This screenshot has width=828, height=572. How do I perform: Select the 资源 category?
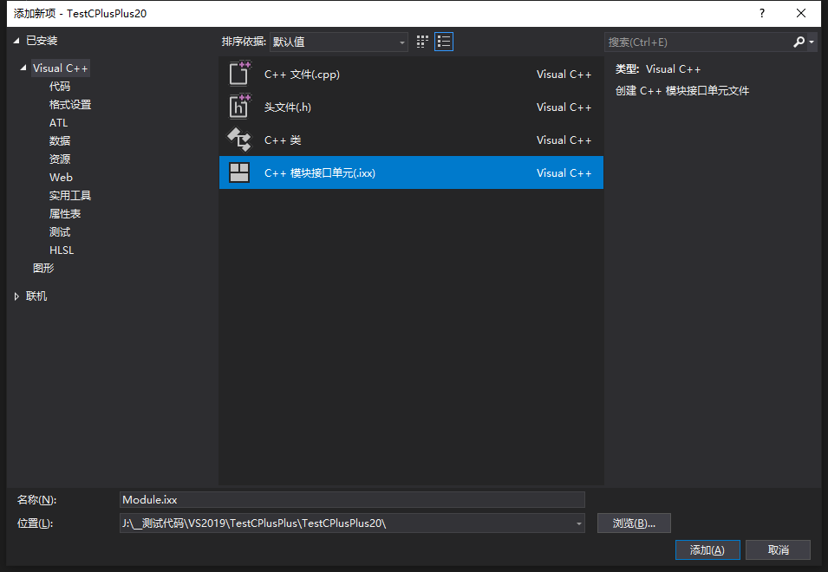60,159
